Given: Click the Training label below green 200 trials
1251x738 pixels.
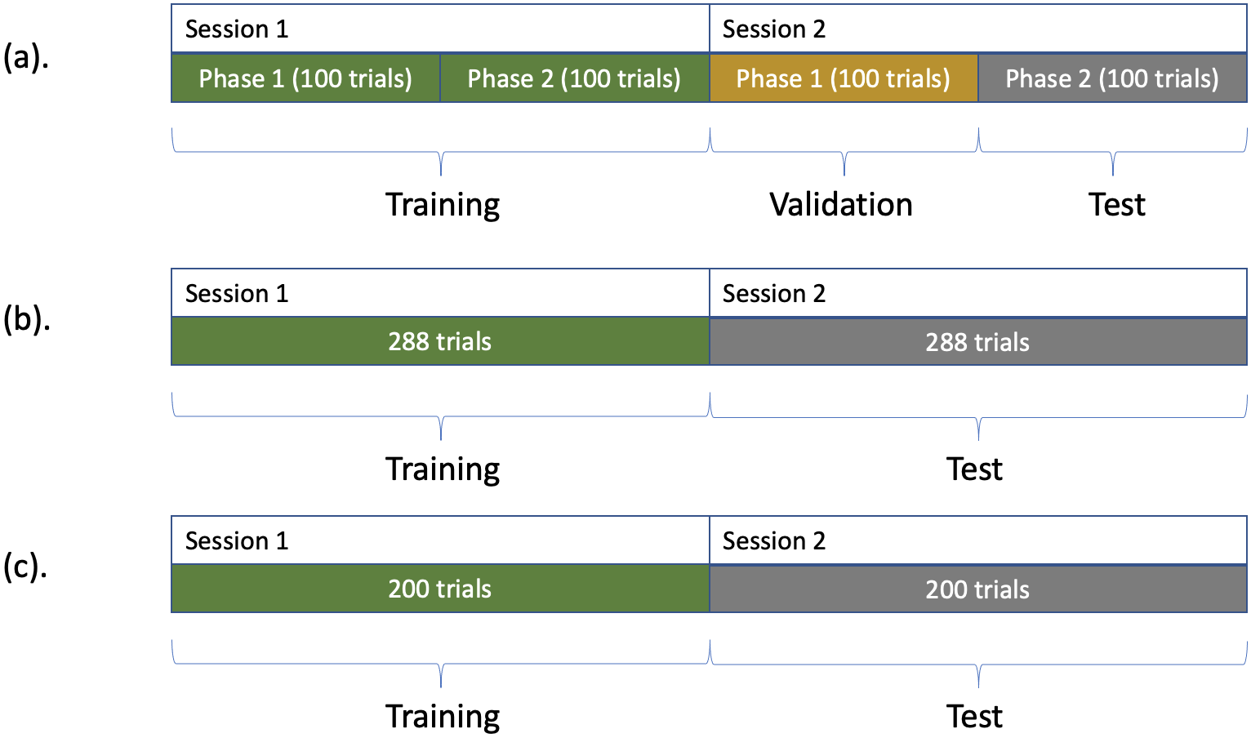Looking at the screenshot, I should click(x=443, y=716).
